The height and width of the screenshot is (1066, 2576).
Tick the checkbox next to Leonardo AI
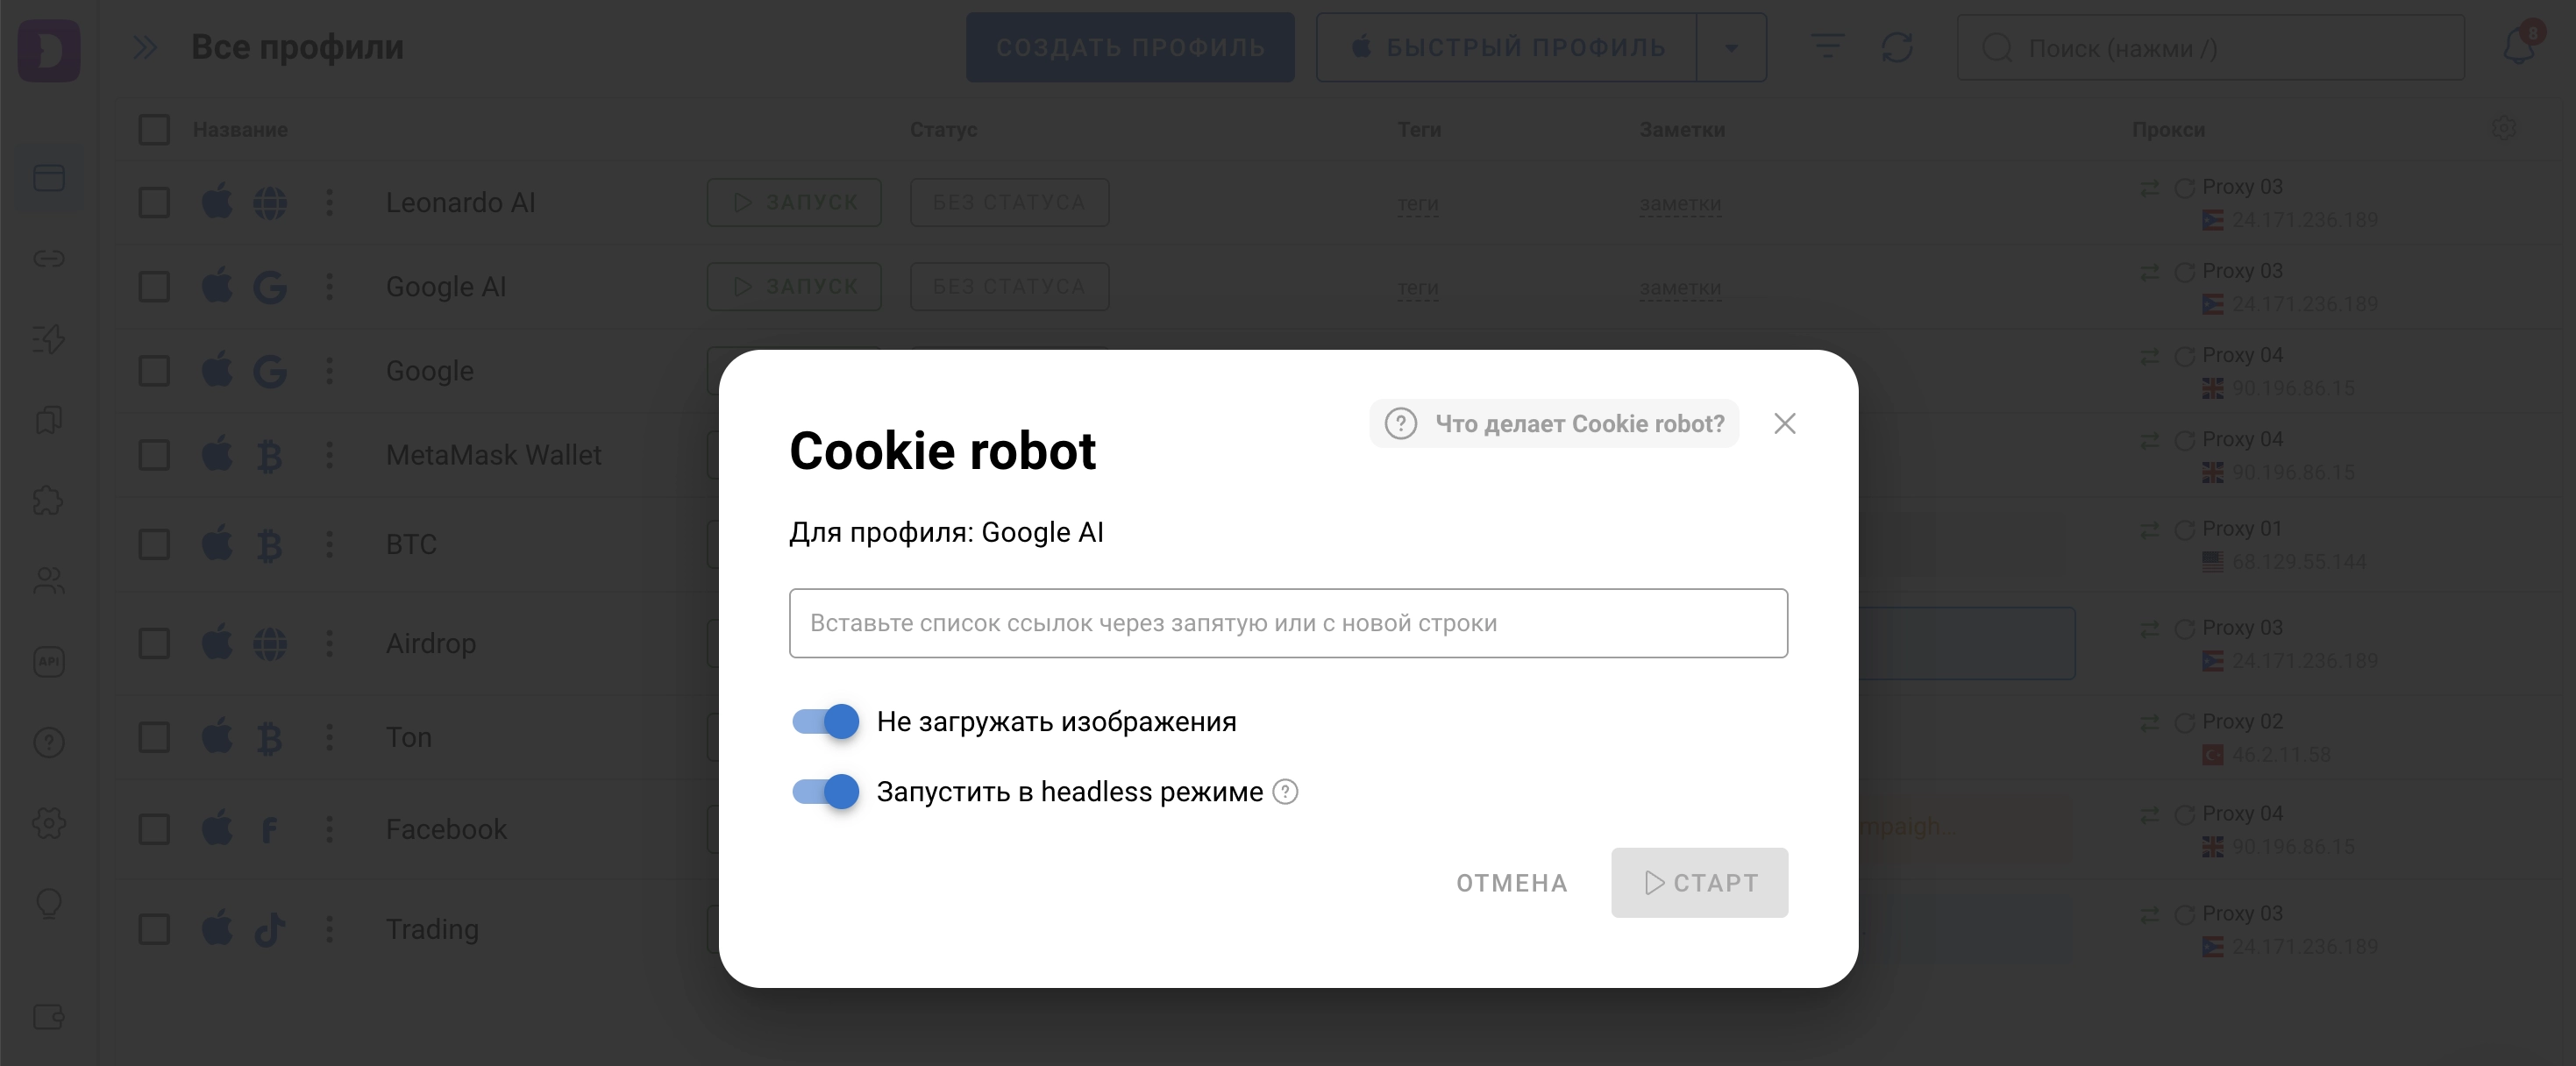(x=154, y=203)
